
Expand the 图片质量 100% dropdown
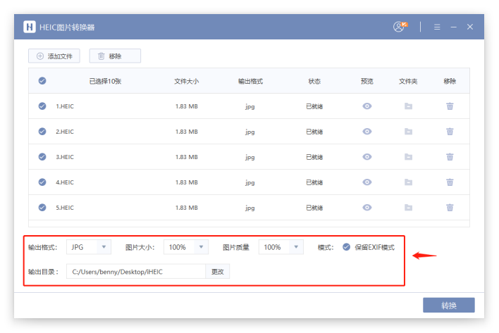tap(281, 247)
